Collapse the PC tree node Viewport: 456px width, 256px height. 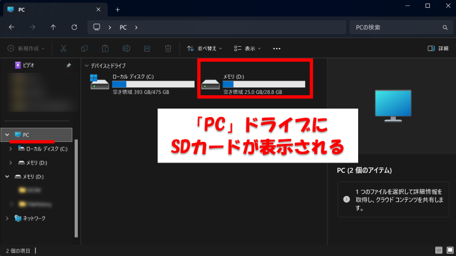pyautogui.click(x=7, y=135)
